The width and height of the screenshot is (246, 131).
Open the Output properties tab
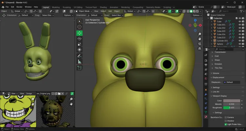click(206, 65)
